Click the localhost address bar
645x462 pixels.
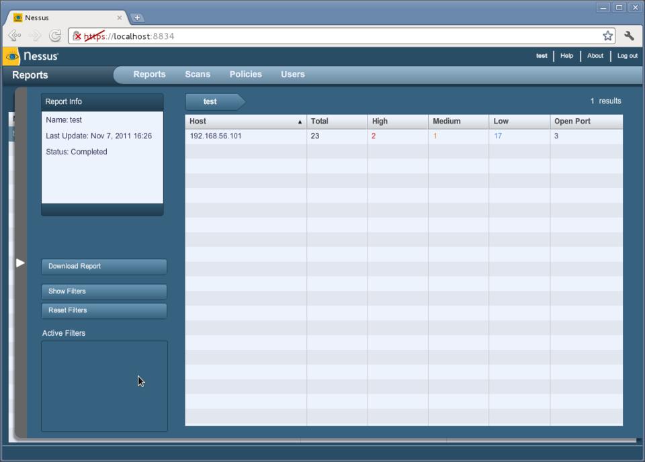pos(336,36)
